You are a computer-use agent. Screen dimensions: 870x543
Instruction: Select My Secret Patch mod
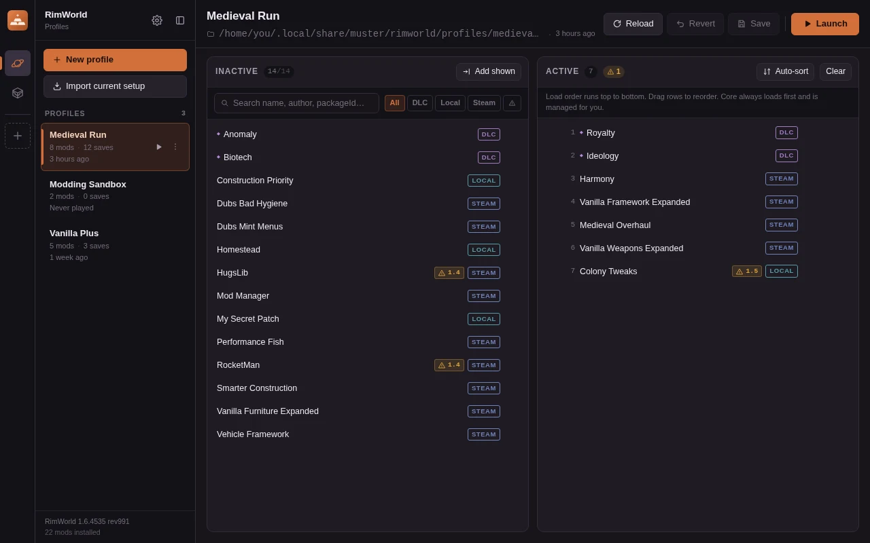tap(368, 319)
